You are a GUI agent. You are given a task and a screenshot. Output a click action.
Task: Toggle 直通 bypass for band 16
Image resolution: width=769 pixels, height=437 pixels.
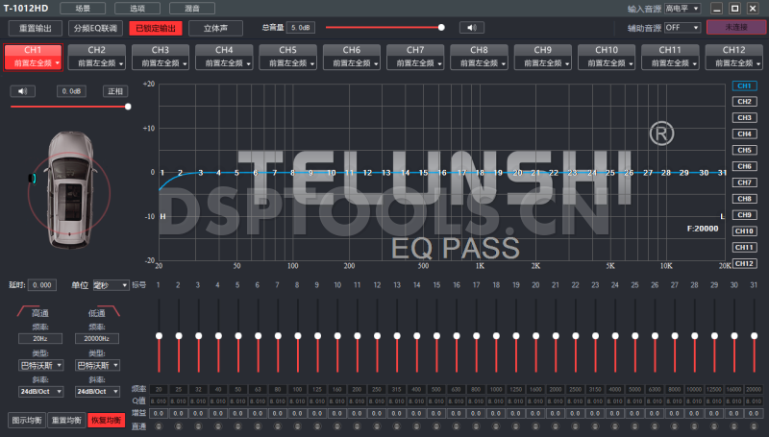click(456, 426)
